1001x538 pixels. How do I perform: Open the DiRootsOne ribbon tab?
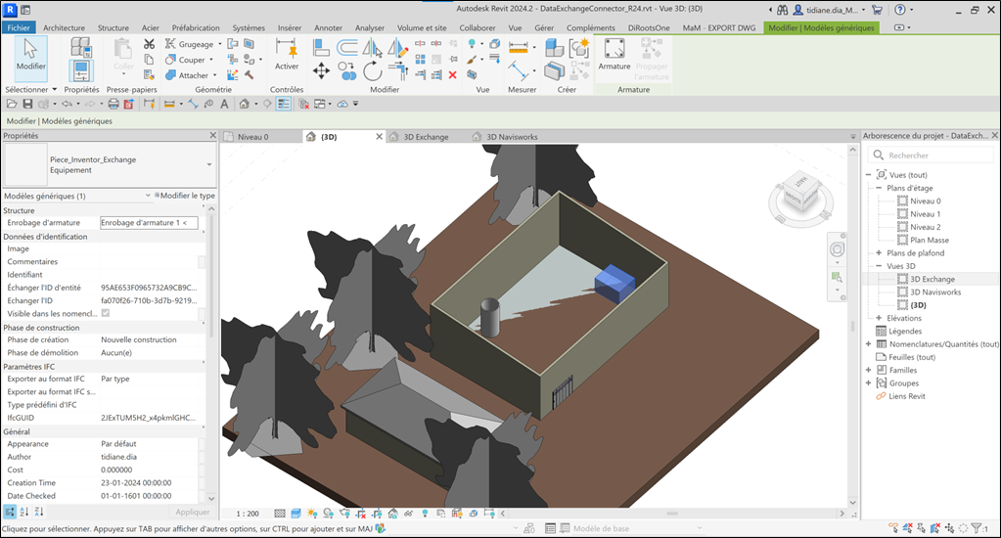pyautogui.click(x=649, y=27)
